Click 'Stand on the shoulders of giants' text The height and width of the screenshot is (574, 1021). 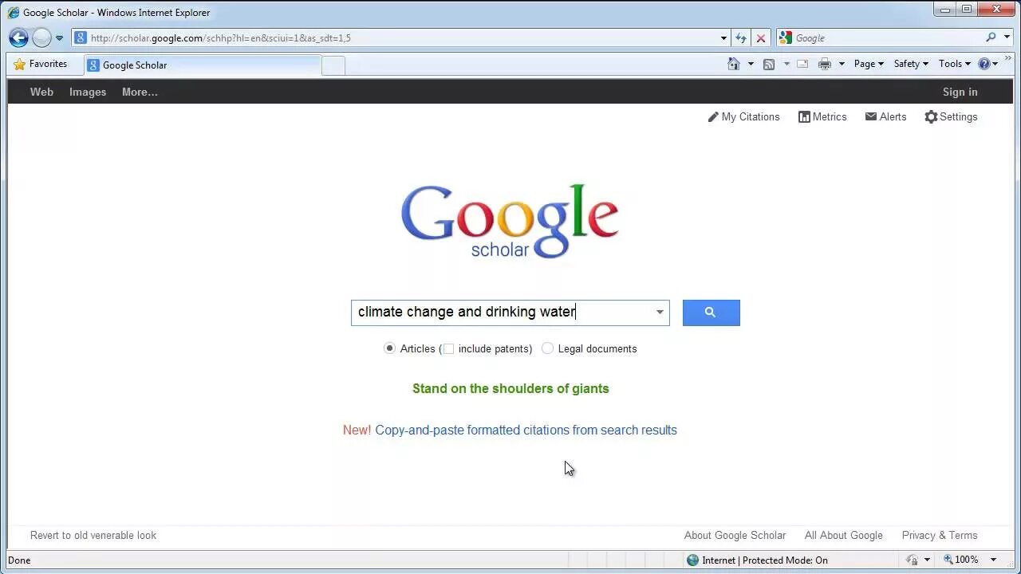click(510, 388)
